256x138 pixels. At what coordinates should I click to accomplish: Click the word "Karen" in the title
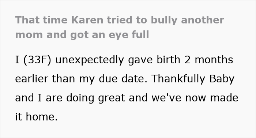pos(87,20)
